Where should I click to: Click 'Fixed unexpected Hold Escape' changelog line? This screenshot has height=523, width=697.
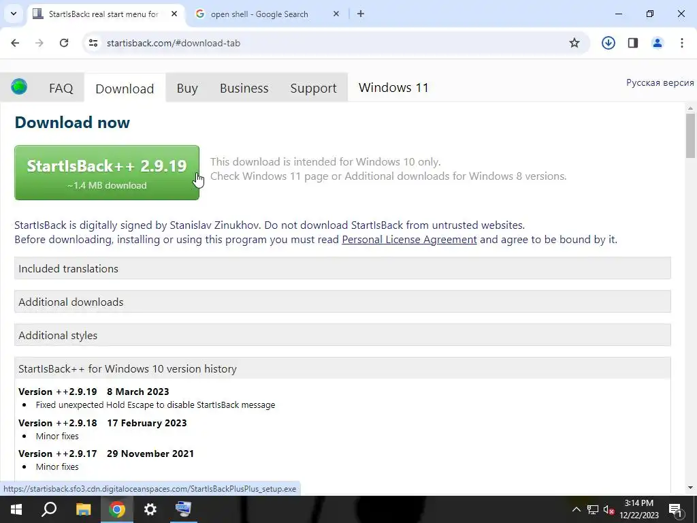(x=155, y=405)
